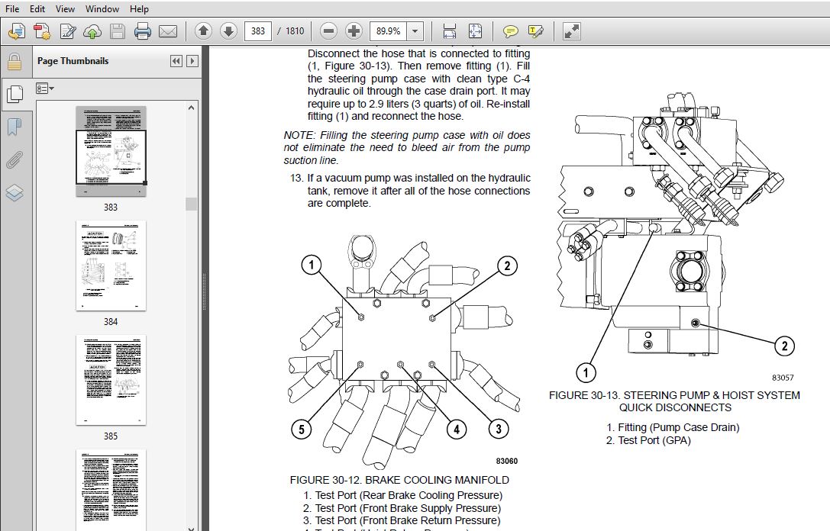830x531 pixels.
Task: Open the Edit menu
Action: tap(37, 9)
